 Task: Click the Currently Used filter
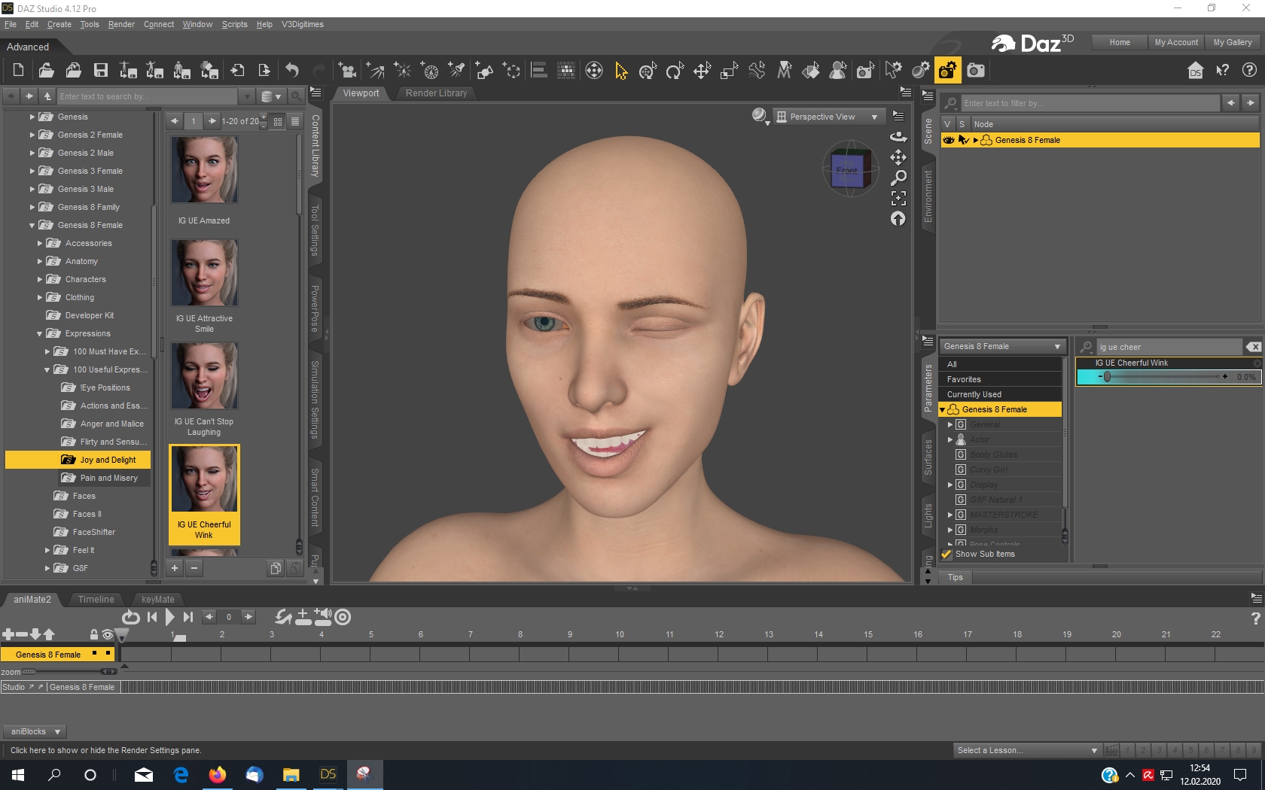974,394
